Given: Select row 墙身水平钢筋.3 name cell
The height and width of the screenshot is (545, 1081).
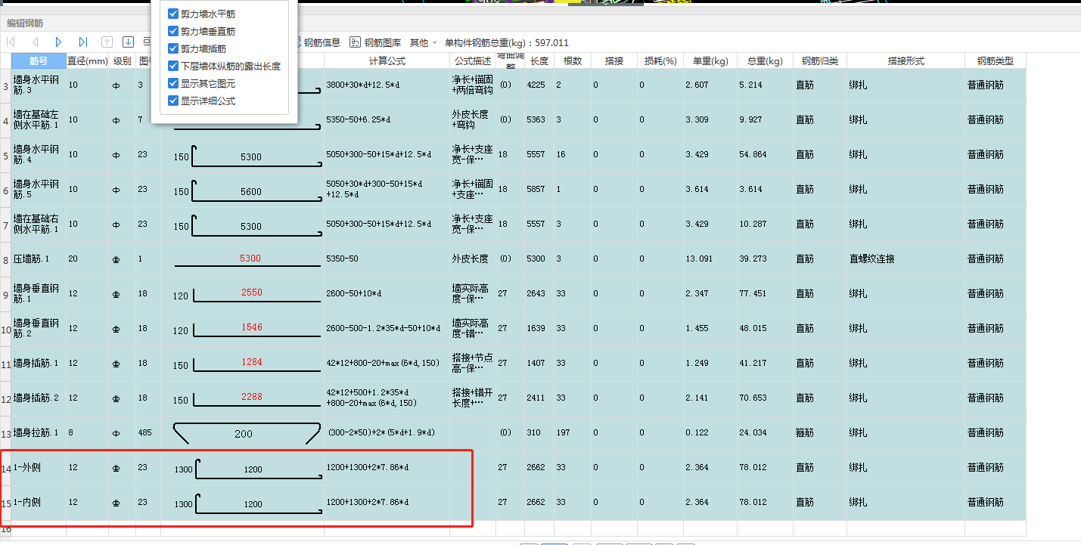Looking at the screenshot, I should [x=39, y=86].
